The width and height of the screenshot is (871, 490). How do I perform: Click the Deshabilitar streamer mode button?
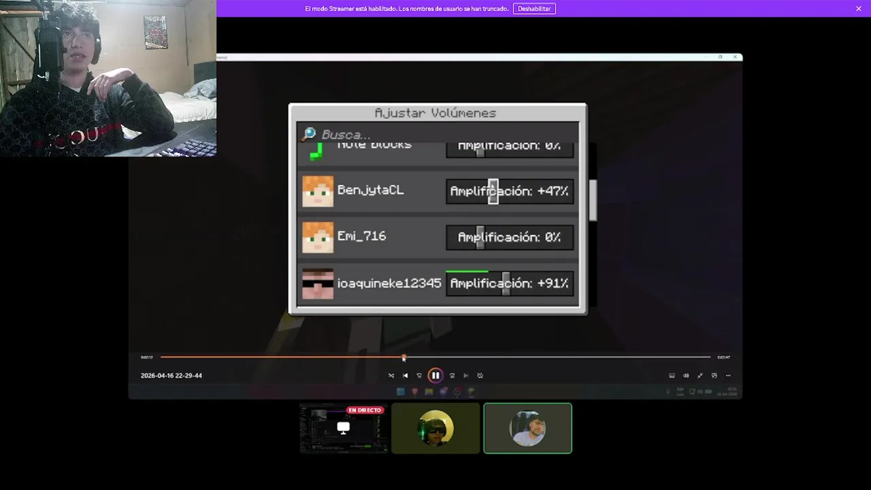tap(534, 9)
